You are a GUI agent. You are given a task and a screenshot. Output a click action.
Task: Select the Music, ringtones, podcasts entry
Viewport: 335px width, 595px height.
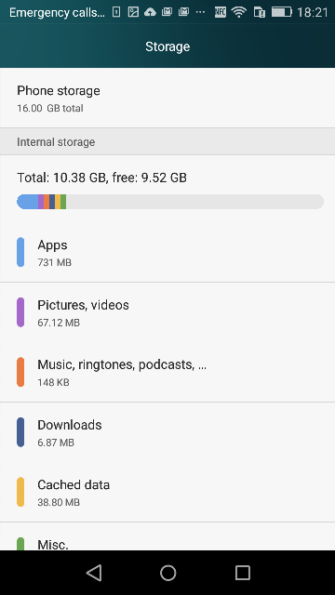point(167,372)
